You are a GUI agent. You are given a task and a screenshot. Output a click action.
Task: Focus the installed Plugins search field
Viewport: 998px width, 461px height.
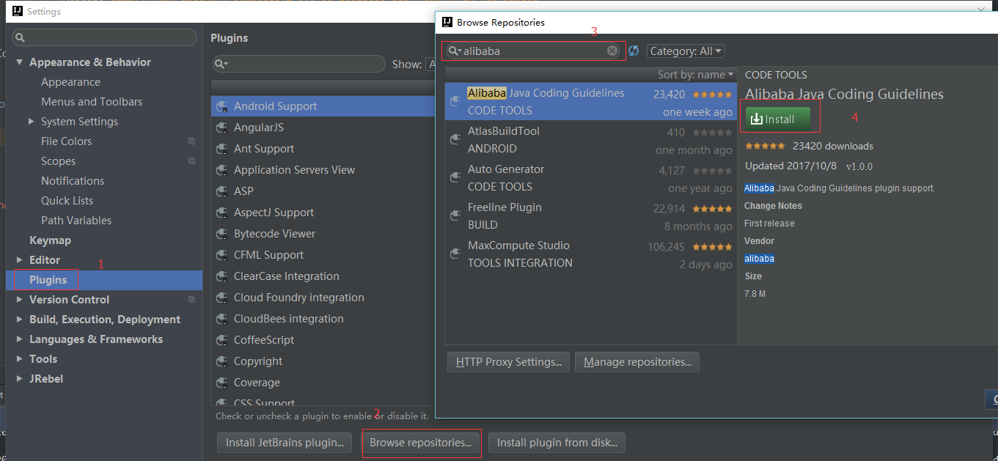[x=299, y=64]
